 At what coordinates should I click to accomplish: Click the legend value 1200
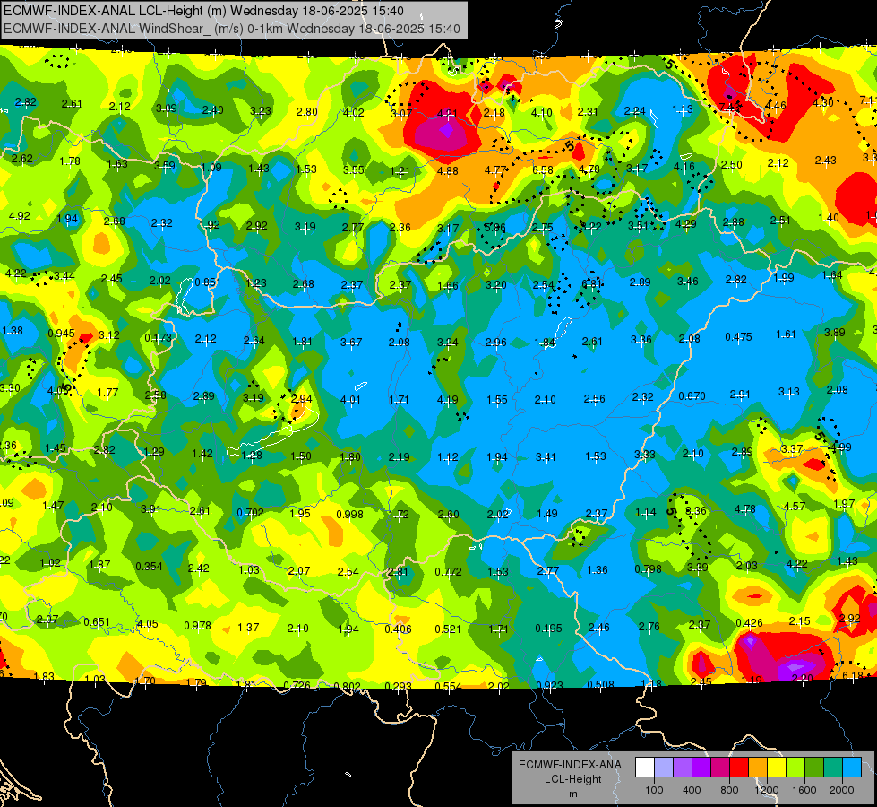coord(767,790)
